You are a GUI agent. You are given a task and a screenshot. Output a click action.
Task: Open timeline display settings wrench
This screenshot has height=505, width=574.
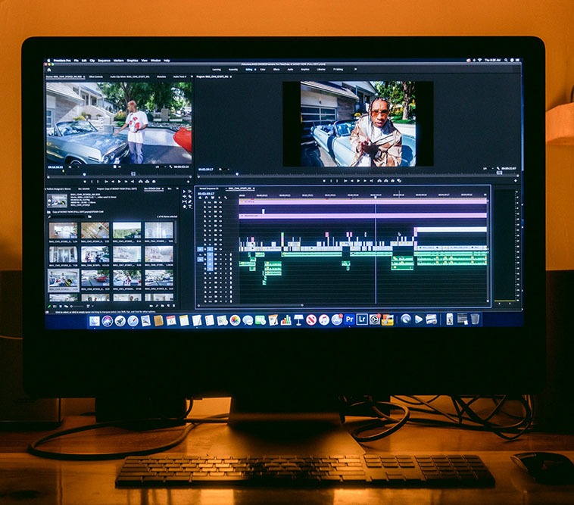point(226,198)
